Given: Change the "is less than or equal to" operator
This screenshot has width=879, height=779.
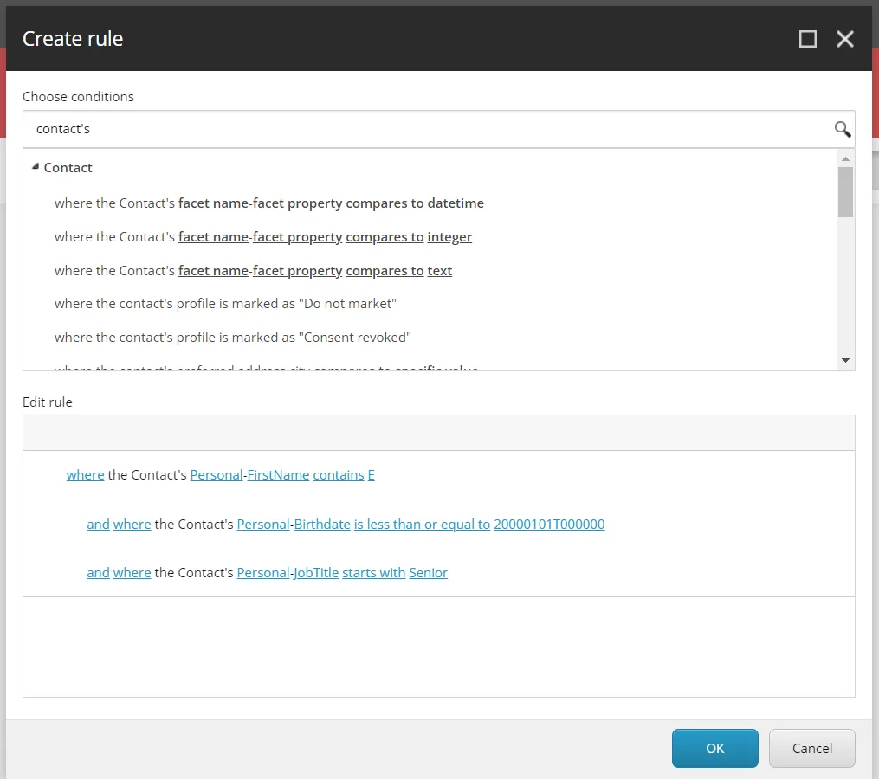Looking at the screenshot, I should click(422, 525).
